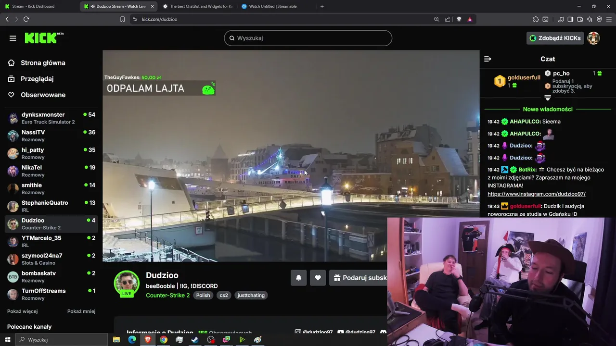
Task: Click the cs2 tag
Action: point(224,295)
